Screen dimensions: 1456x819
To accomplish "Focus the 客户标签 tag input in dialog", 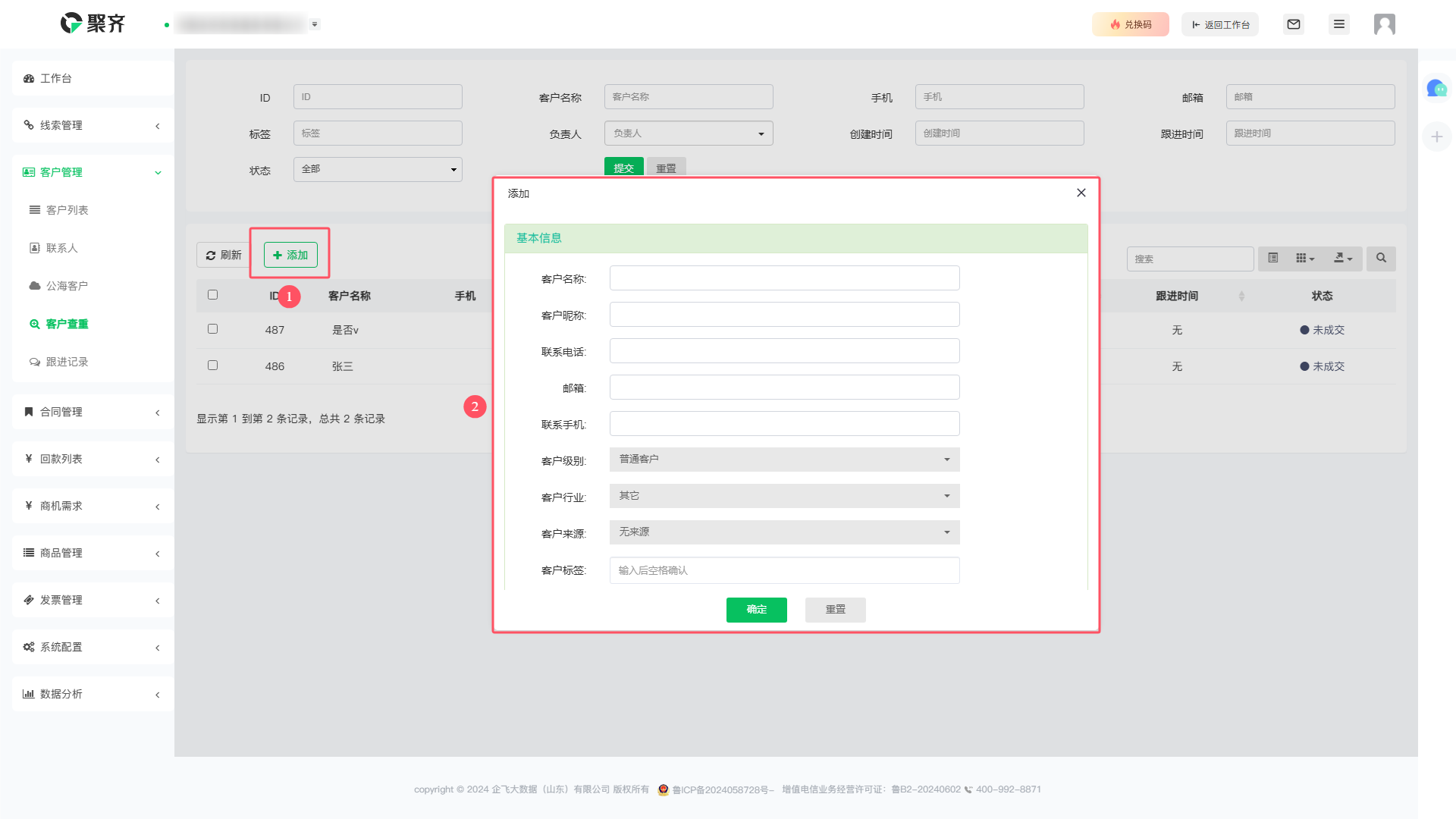I will click(784, 570).
